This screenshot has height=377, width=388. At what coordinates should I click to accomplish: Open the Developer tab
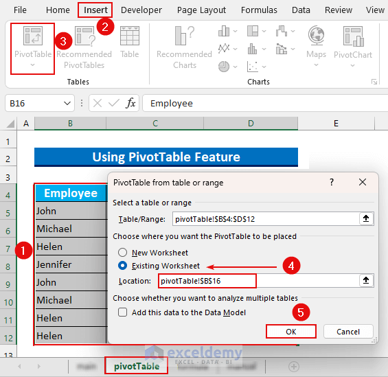pyautogui.click(x=141, y=10)
